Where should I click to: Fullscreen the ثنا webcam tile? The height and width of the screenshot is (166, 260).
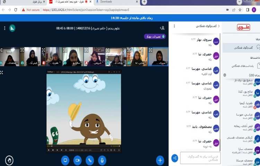point(129,50)
